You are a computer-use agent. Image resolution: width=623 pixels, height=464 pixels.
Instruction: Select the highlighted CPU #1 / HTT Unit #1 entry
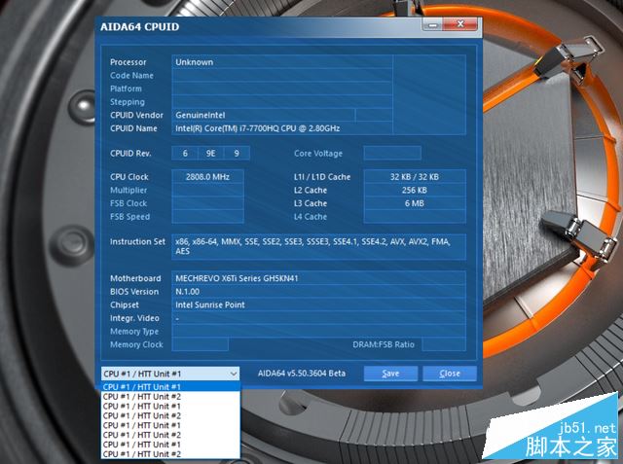pos(170,386)
